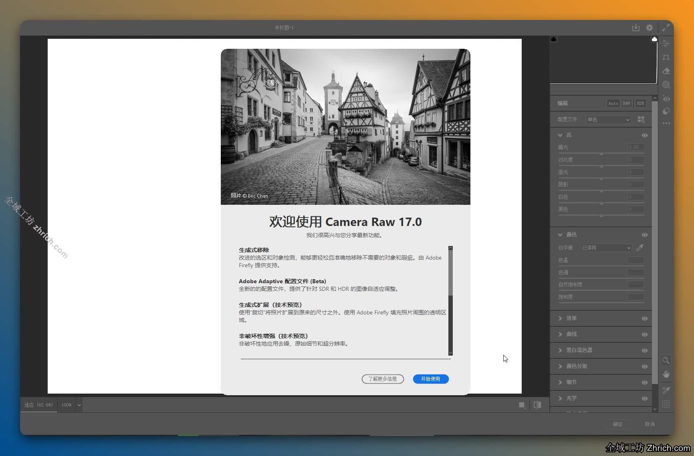Toggle visibility eye for 细节 panel
This screenshot has height=456, width=694.
click(644, 382)
